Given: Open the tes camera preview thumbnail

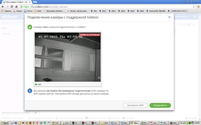Looking at the screenshot, I should point(68,57).
